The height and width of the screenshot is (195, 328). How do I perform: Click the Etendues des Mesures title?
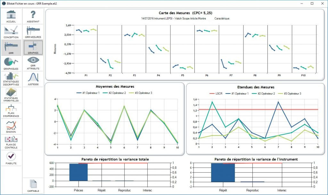pos(256,87)
